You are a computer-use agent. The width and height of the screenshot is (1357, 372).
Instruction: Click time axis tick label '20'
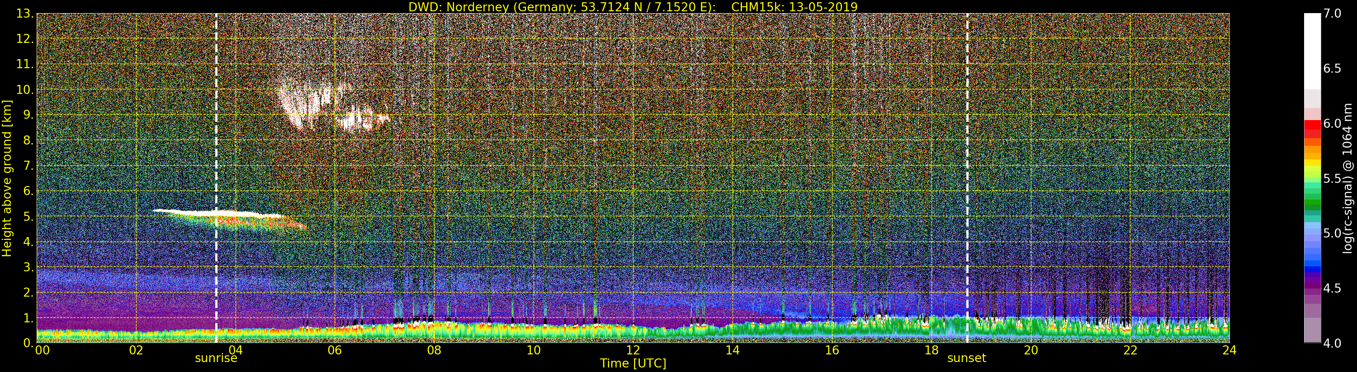pyautogui.click(x=1031, y=350)
